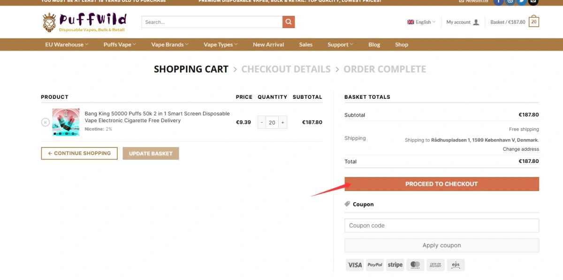This screenshot has height=280, width=563.
Task: Click the basket bag icon showing 20
Action: pyautogui.click(x=534, y=22)
